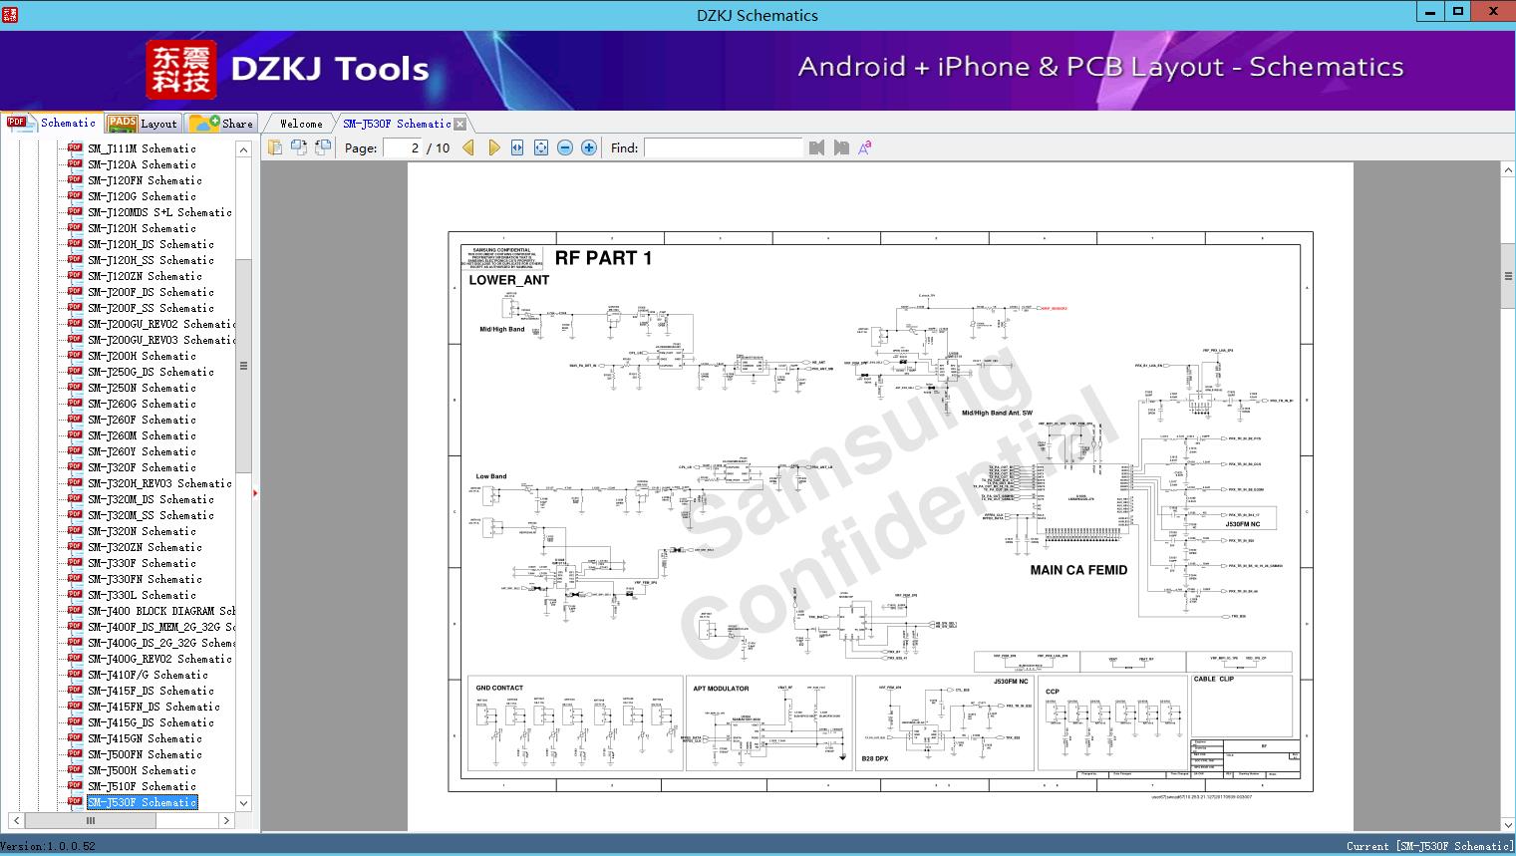Screen dimensions: 1516x856
Task: Open SM-J330FN Schematic in tree
Action: click(145, 579)
